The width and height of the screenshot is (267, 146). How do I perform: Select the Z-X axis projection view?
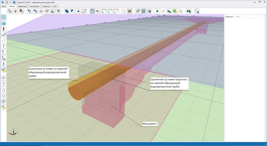point(116,11)
